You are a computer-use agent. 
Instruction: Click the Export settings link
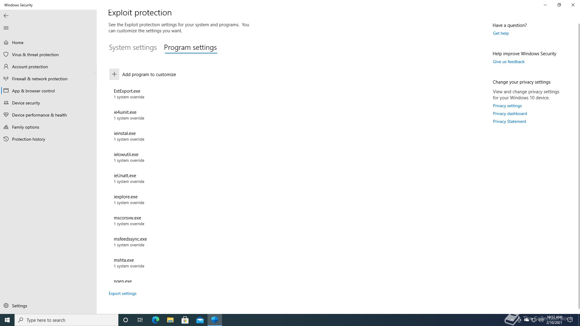coord(122,293)
